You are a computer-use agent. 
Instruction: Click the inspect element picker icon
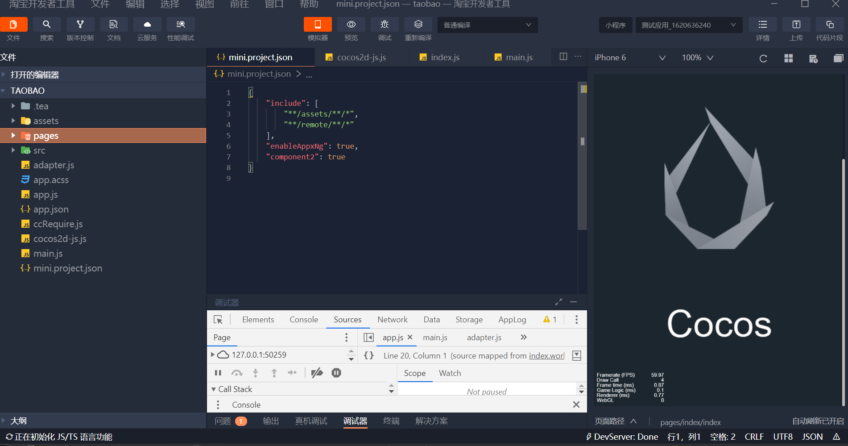pyautogui.click(x=218, y=320)
